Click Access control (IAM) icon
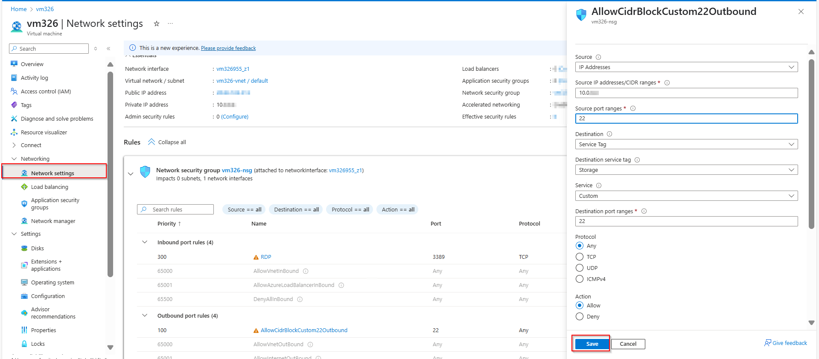This screenshot has height=359, width=819. [x=14, y=91]
